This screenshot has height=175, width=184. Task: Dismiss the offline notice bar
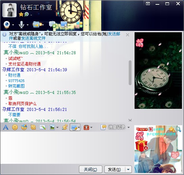pos(127,35)
